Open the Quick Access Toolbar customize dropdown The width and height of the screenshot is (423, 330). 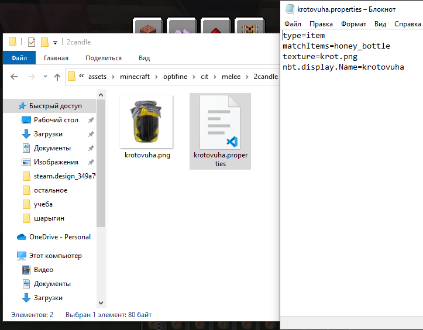click(55, 43)
